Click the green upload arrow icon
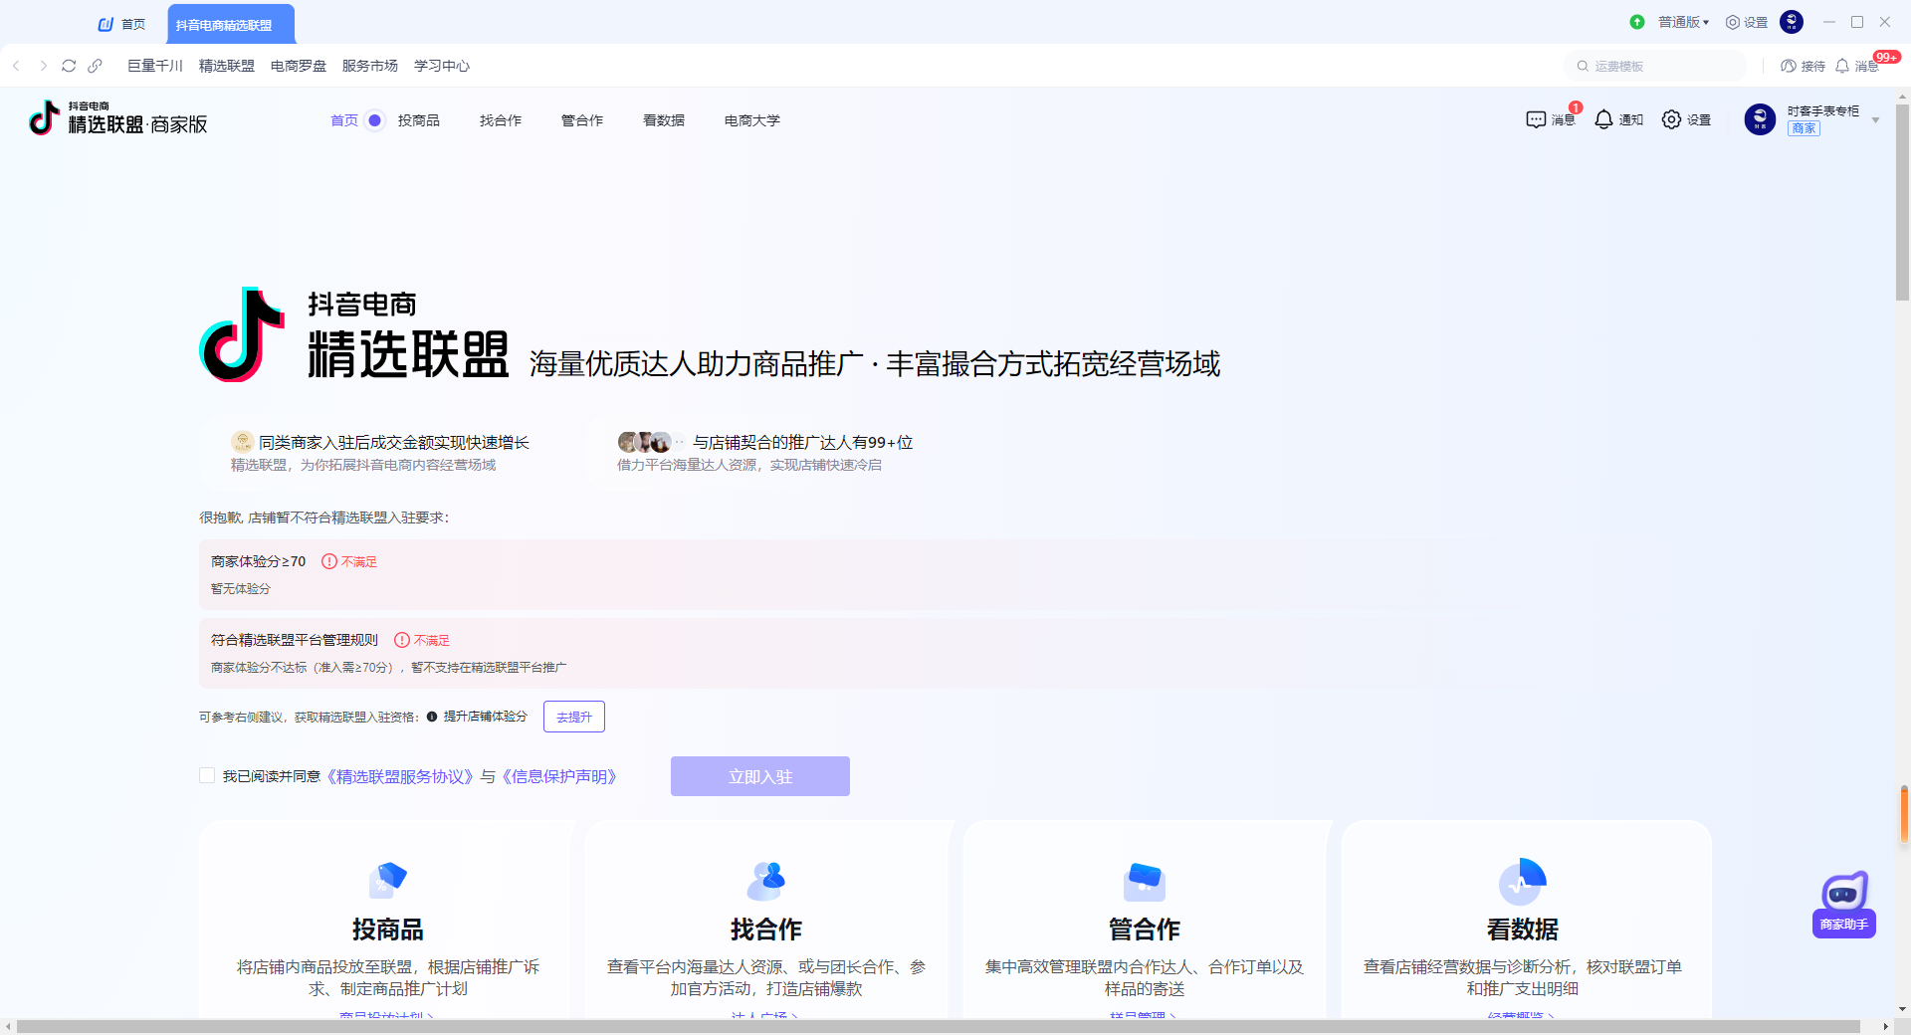The height and width of the screenshot is (1035, 1911). (x=1637, y=22)
